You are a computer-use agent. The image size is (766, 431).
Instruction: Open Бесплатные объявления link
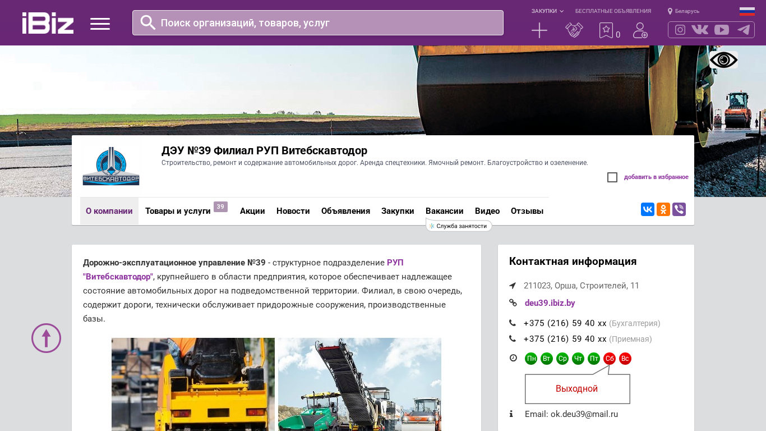click(613, 11)
